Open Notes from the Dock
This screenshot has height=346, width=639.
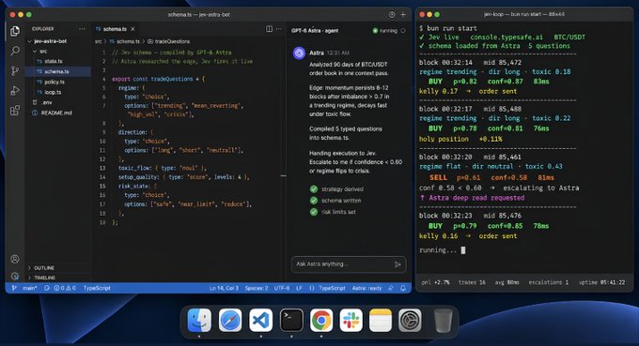pyautogui.click(x=381, y=320)
